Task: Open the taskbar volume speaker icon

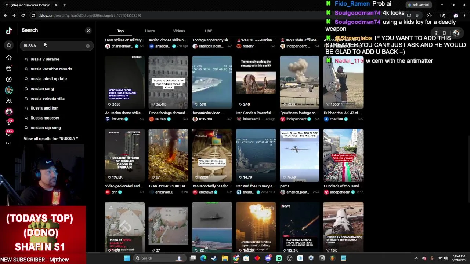Action: pyautogui.click(x=445, y=258)
